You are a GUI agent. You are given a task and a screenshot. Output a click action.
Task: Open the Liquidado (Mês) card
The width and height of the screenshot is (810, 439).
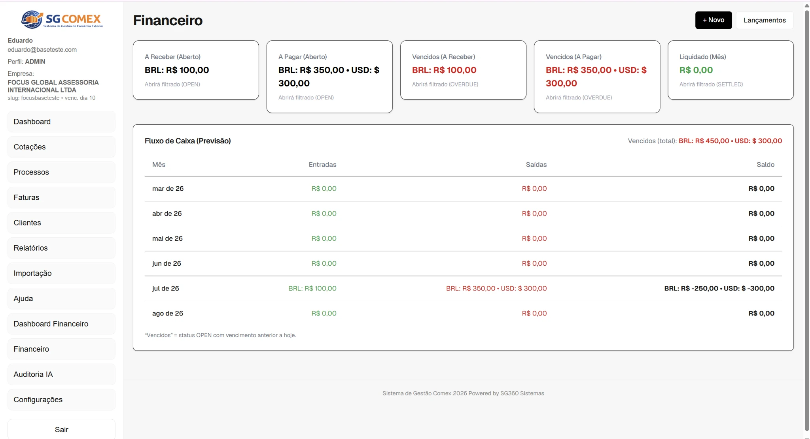coord(731,70)
